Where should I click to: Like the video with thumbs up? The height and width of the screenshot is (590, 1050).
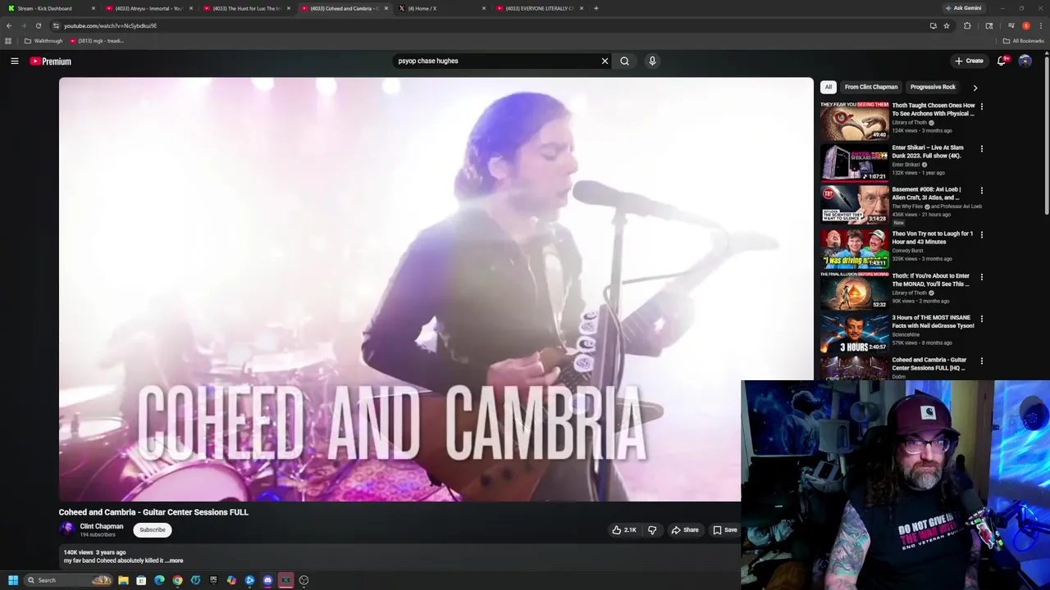(x=624, y=530)
